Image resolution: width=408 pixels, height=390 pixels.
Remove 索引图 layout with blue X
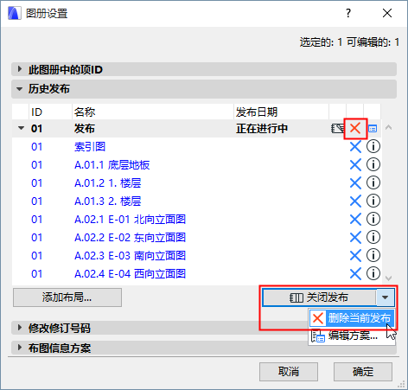[x=355, y=147]
